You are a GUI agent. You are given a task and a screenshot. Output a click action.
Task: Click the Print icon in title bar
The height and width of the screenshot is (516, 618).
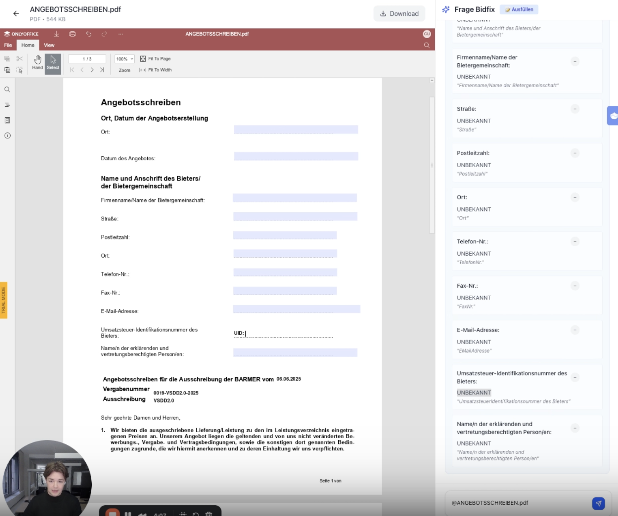pos(72,34)
